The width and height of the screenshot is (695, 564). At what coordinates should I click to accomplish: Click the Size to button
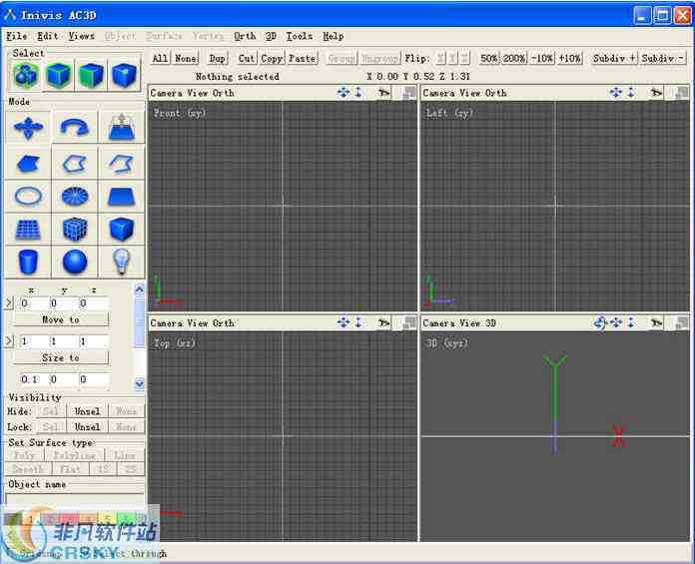pos(61,357)
